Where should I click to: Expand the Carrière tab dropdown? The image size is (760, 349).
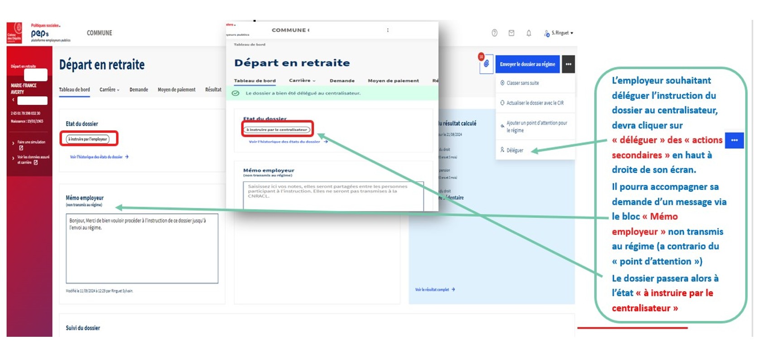pyautogui.click(x=109, y=90)
